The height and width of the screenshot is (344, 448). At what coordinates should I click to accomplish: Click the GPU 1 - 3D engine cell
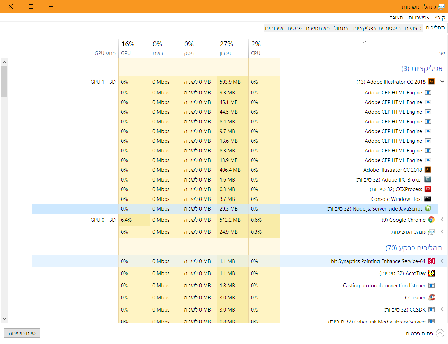click(103, 82)
